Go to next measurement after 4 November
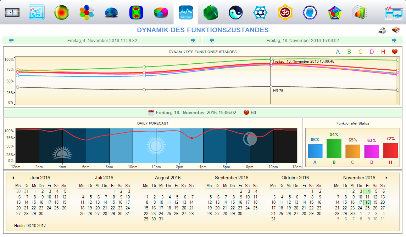The width and height of the screenshot is (406, 237). coord(193,40)
